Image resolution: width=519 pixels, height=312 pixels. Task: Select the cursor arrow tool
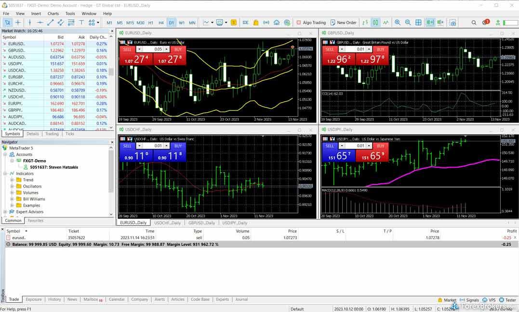click(7, 23)
